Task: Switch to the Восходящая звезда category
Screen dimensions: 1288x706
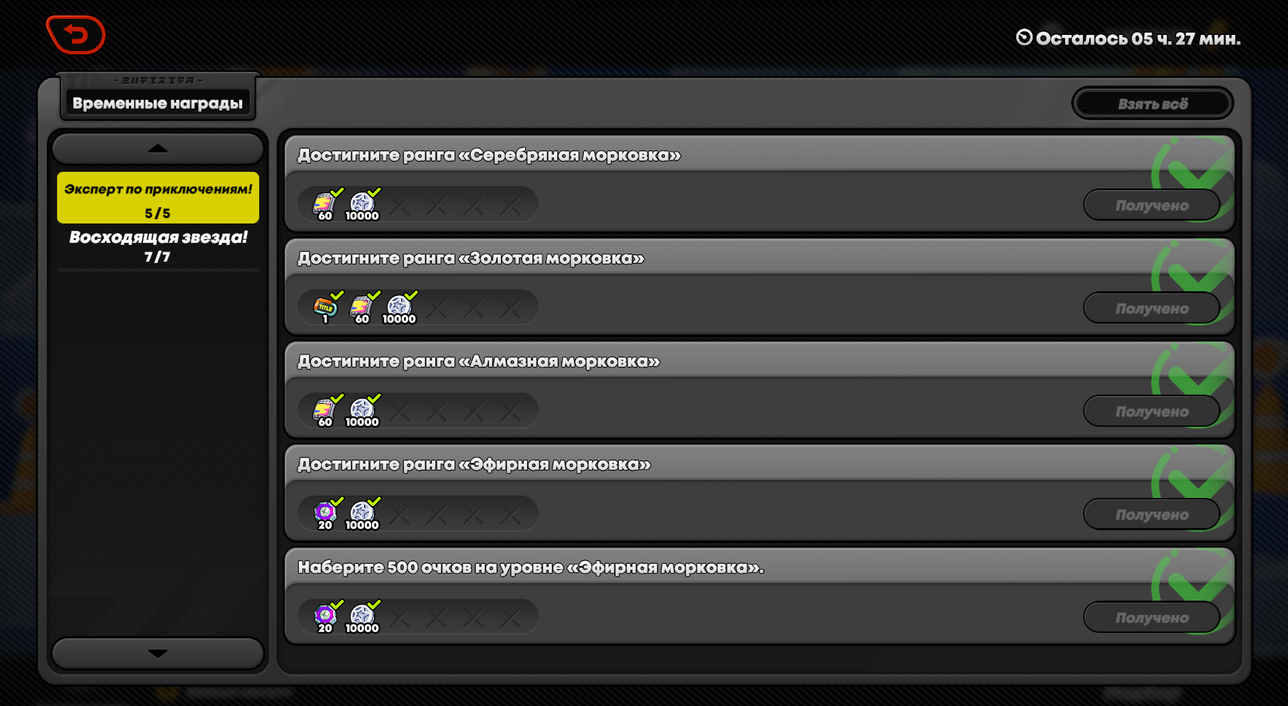Action: (x=158, y=246)
